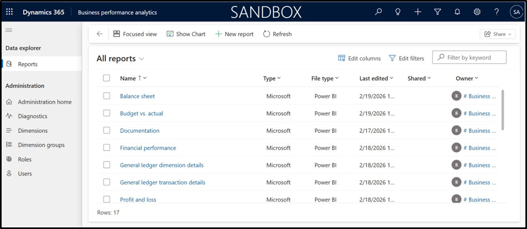Screen dimensions: 527x229
Task: Open the File type column menu
Action: (325, 78)
